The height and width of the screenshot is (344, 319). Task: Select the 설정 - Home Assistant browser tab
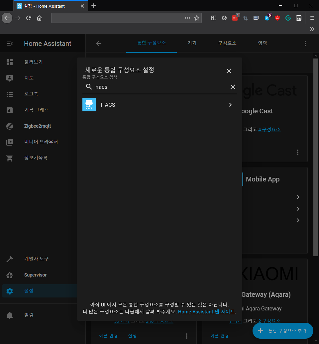click(x=51, y=6)
